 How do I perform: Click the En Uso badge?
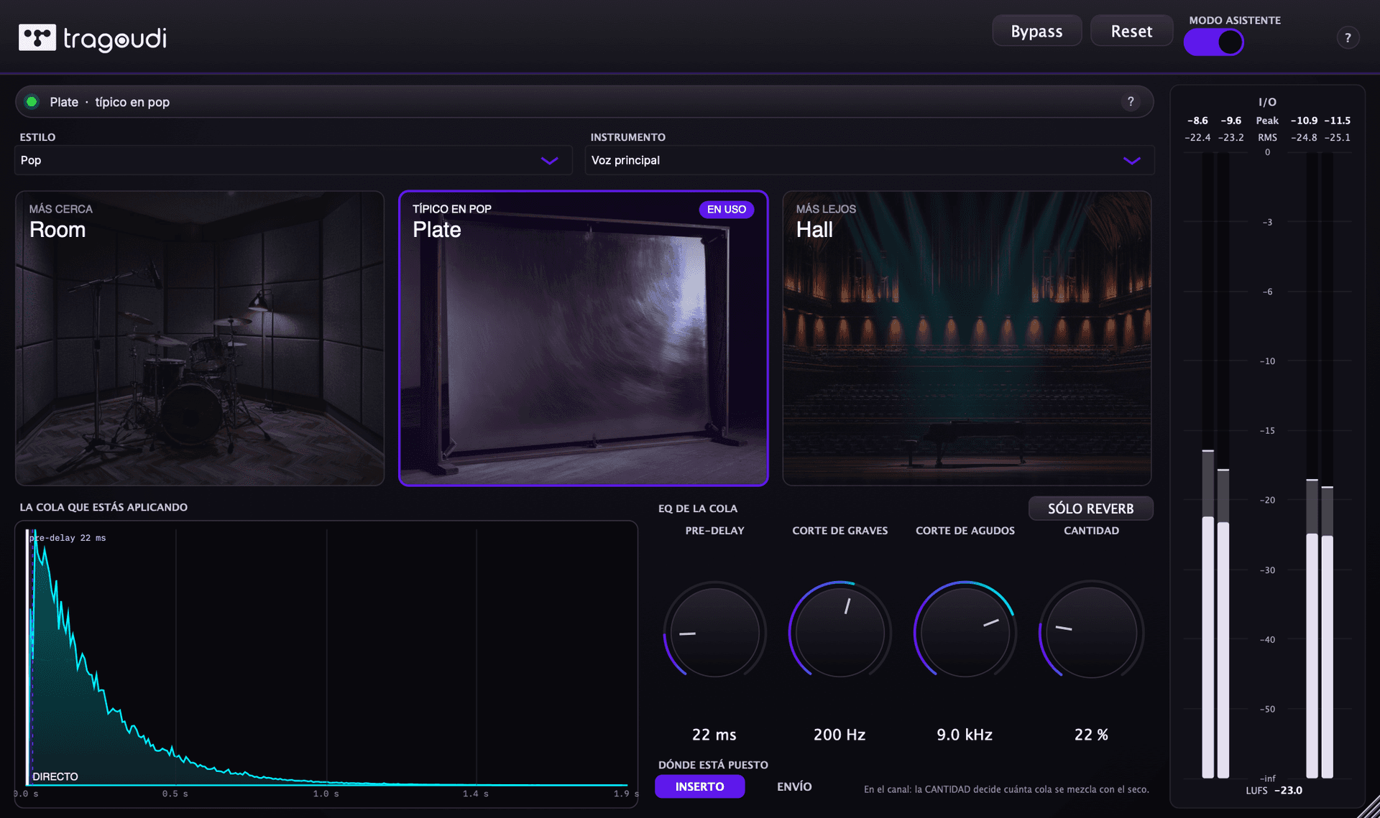(x=726, y=209)
